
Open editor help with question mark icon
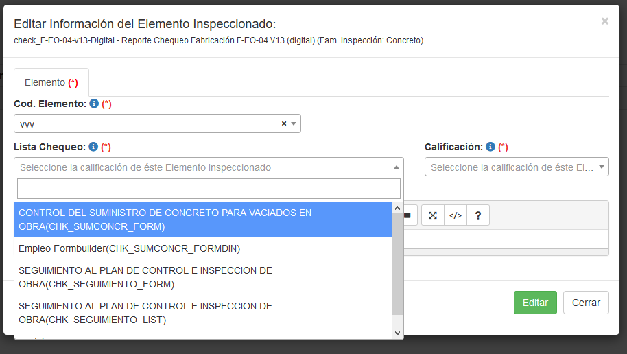(478, 215)
